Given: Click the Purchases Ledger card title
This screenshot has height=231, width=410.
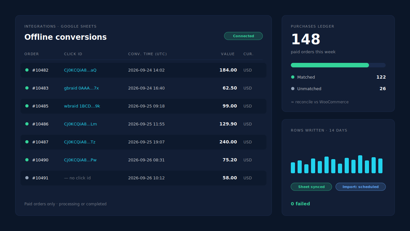Looking at the screenshot, I should pyautogui.click(x=312, y=26).
